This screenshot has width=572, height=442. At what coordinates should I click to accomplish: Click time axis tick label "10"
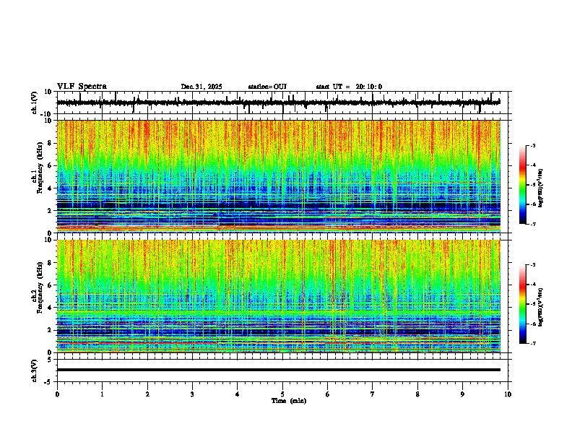508,394
